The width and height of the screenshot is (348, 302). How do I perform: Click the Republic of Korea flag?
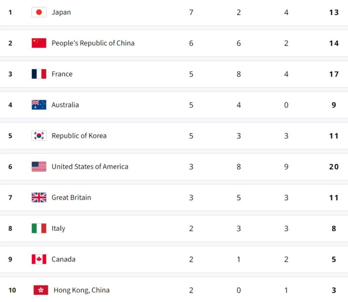39,136
